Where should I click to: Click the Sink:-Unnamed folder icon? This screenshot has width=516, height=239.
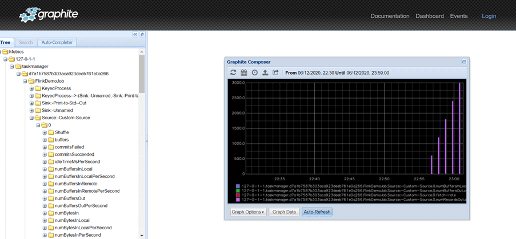pyautogui.click(x=38, y=110)
